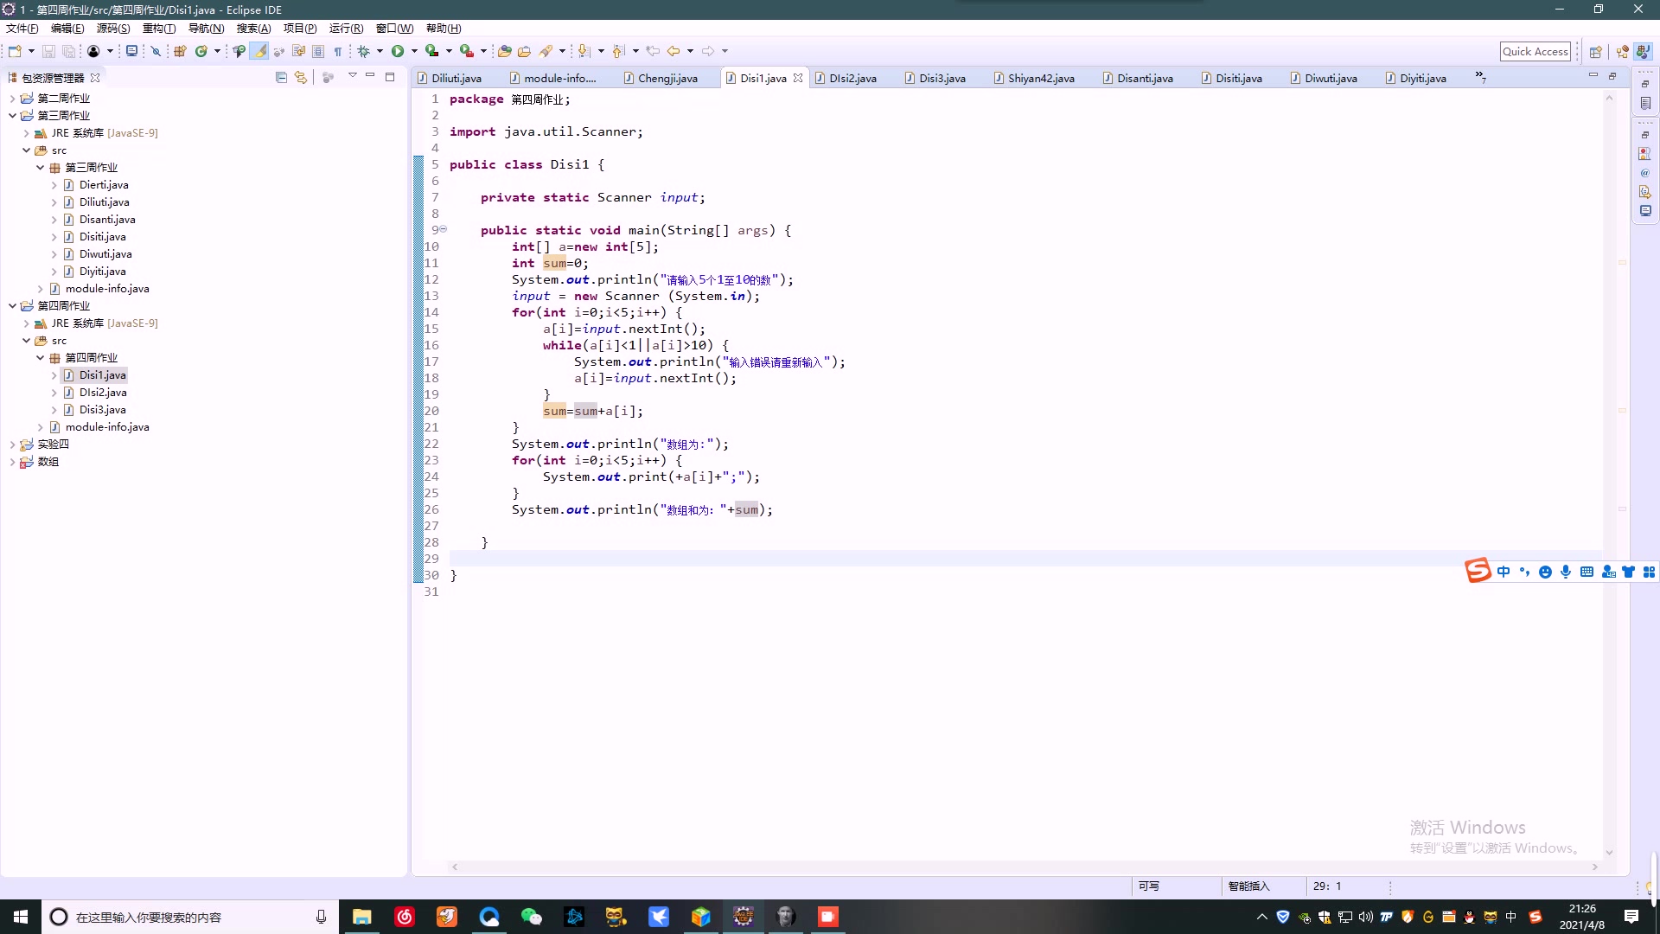Screen dimensions: 1660x934
Task: Click the New Java Package icon
Action: click(x=180, y=51)
